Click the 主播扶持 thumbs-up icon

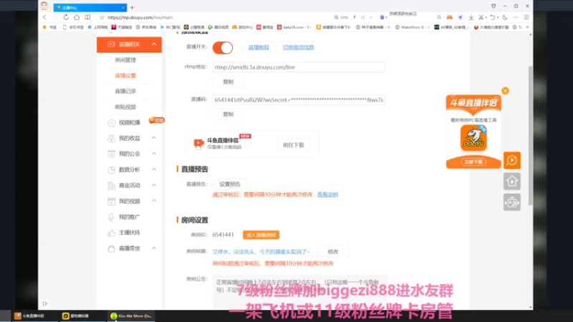click(x=112, y=233)
